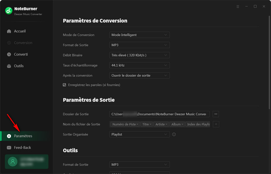Go to Accueil in the sidebar
Image resolution: width=271 pixels, height=174 pixels.
click(x=26, y=31)
